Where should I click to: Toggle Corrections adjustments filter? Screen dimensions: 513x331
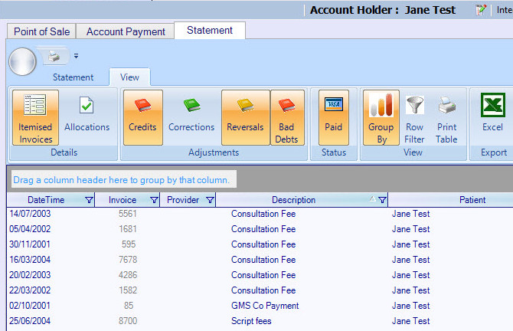(x=191, y=117)
